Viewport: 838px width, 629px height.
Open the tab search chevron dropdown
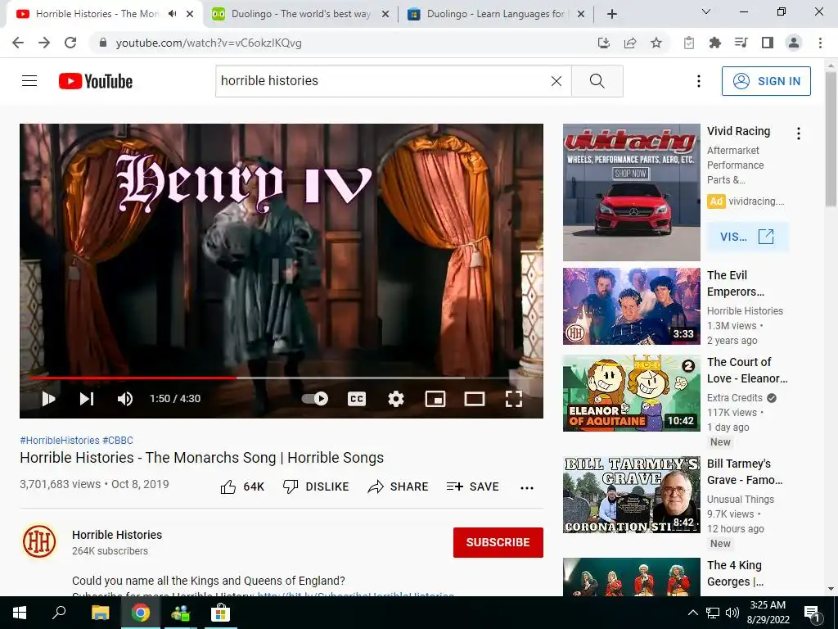pos(705,11)
